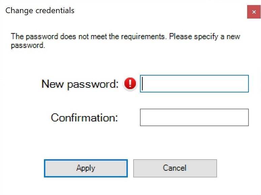Click the "Confirmation:" label
Viewport: 261px width, 195px height.
[x=84, y=117]
